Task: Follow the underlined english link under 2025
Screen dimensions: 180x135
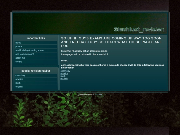Action: [64, 79]
